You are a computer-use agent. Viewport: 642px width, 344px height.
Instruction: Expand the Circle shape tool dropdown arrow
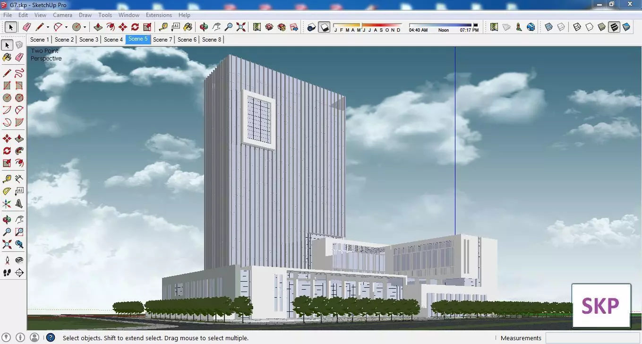pyautogui.click(x=85, y=27)
